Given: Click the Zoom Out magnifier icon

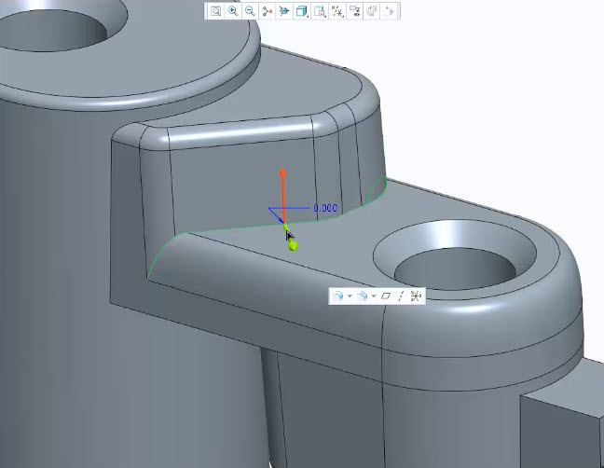Looking at the screenshot, I should pos(250,11).
